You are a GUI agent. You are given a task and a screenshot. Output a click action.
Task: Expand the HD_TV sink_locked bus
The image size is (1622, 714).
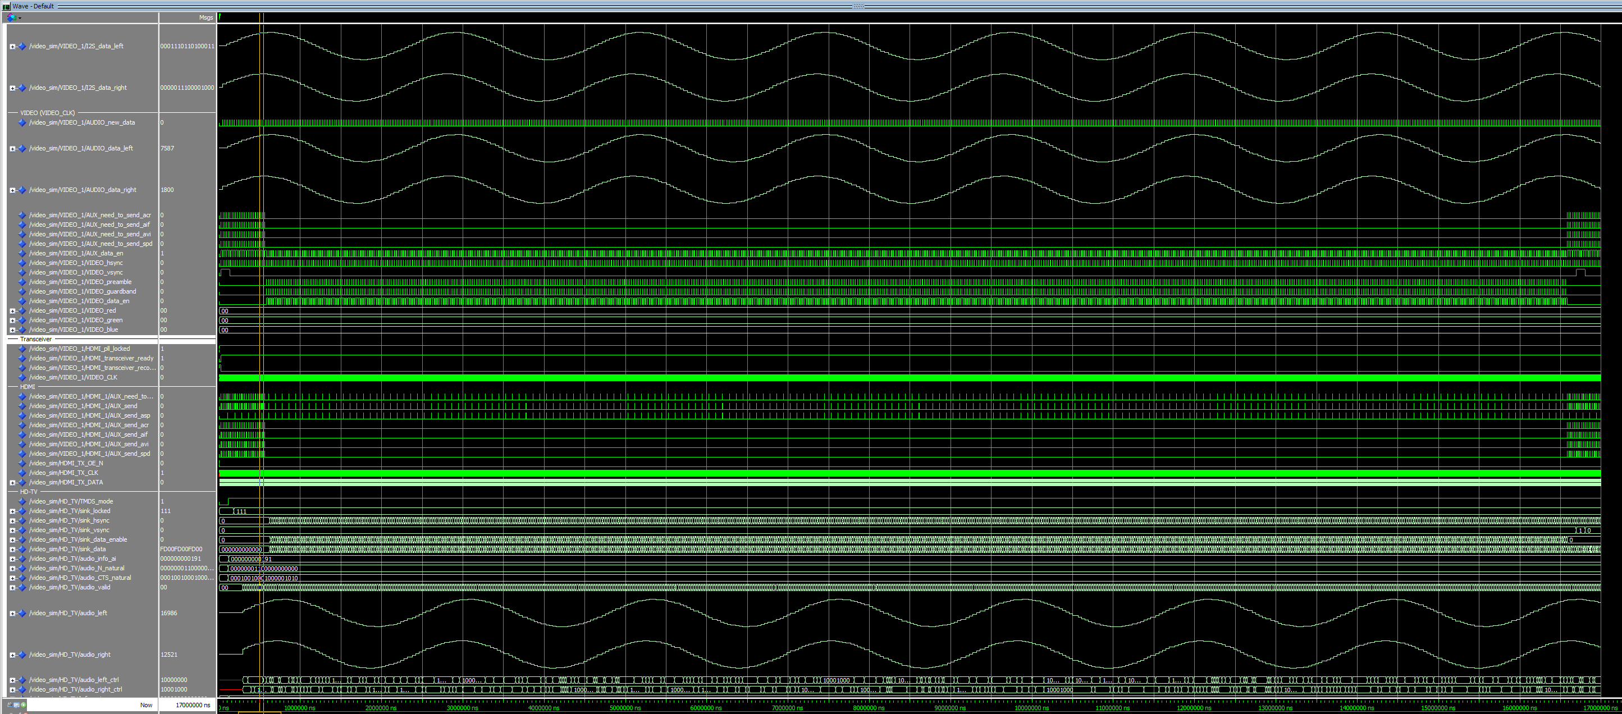(12, 511)
